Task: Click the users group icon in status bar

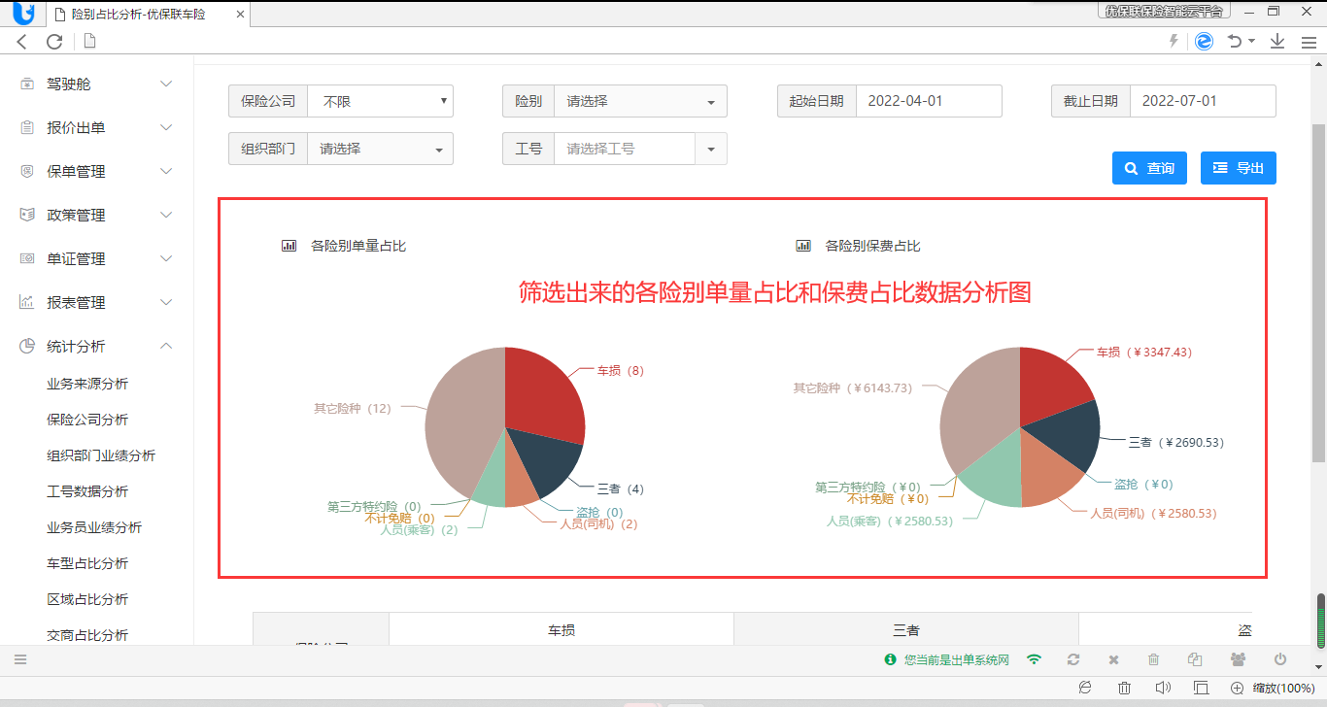Action: 1238,659
